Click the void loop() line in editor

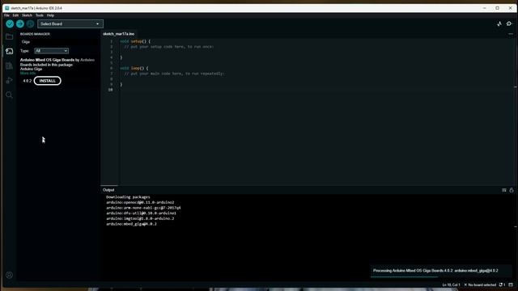(134, 68)
